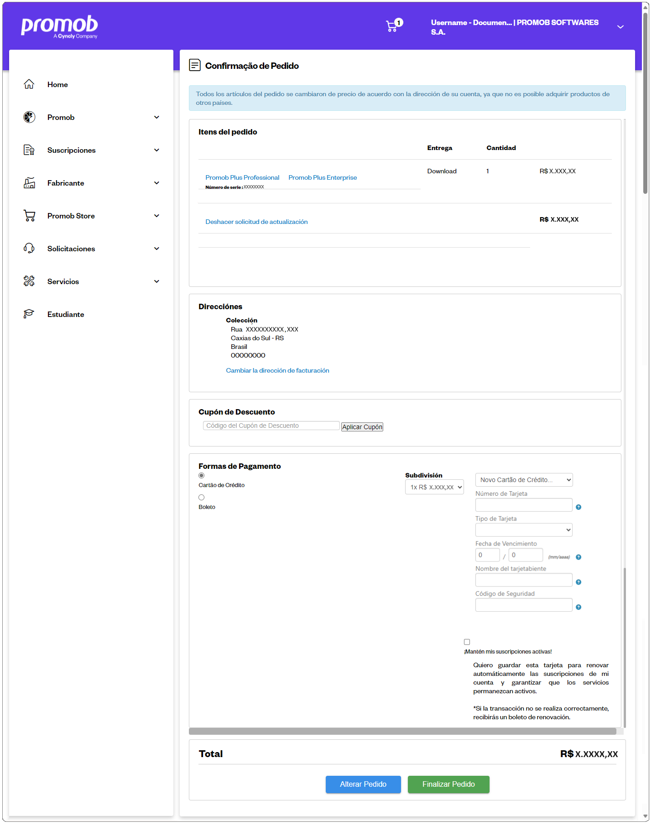667x836 pixels.
Task: Click help icon next to Número de Tarjeta
Action: [x=578, y=507]
